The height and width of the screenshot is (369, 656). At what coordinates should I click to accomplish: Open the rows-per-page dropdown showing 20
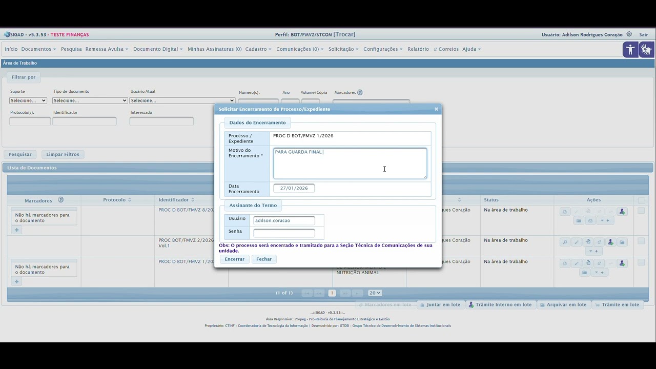click(375, 293)
